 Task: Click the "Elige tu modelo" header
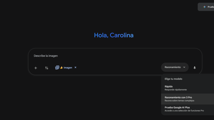[x=173, y=79]
